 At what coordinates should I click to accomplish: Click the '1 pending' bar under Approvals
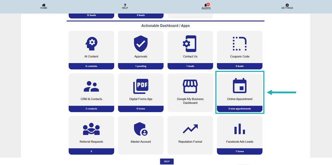(141, 66)
